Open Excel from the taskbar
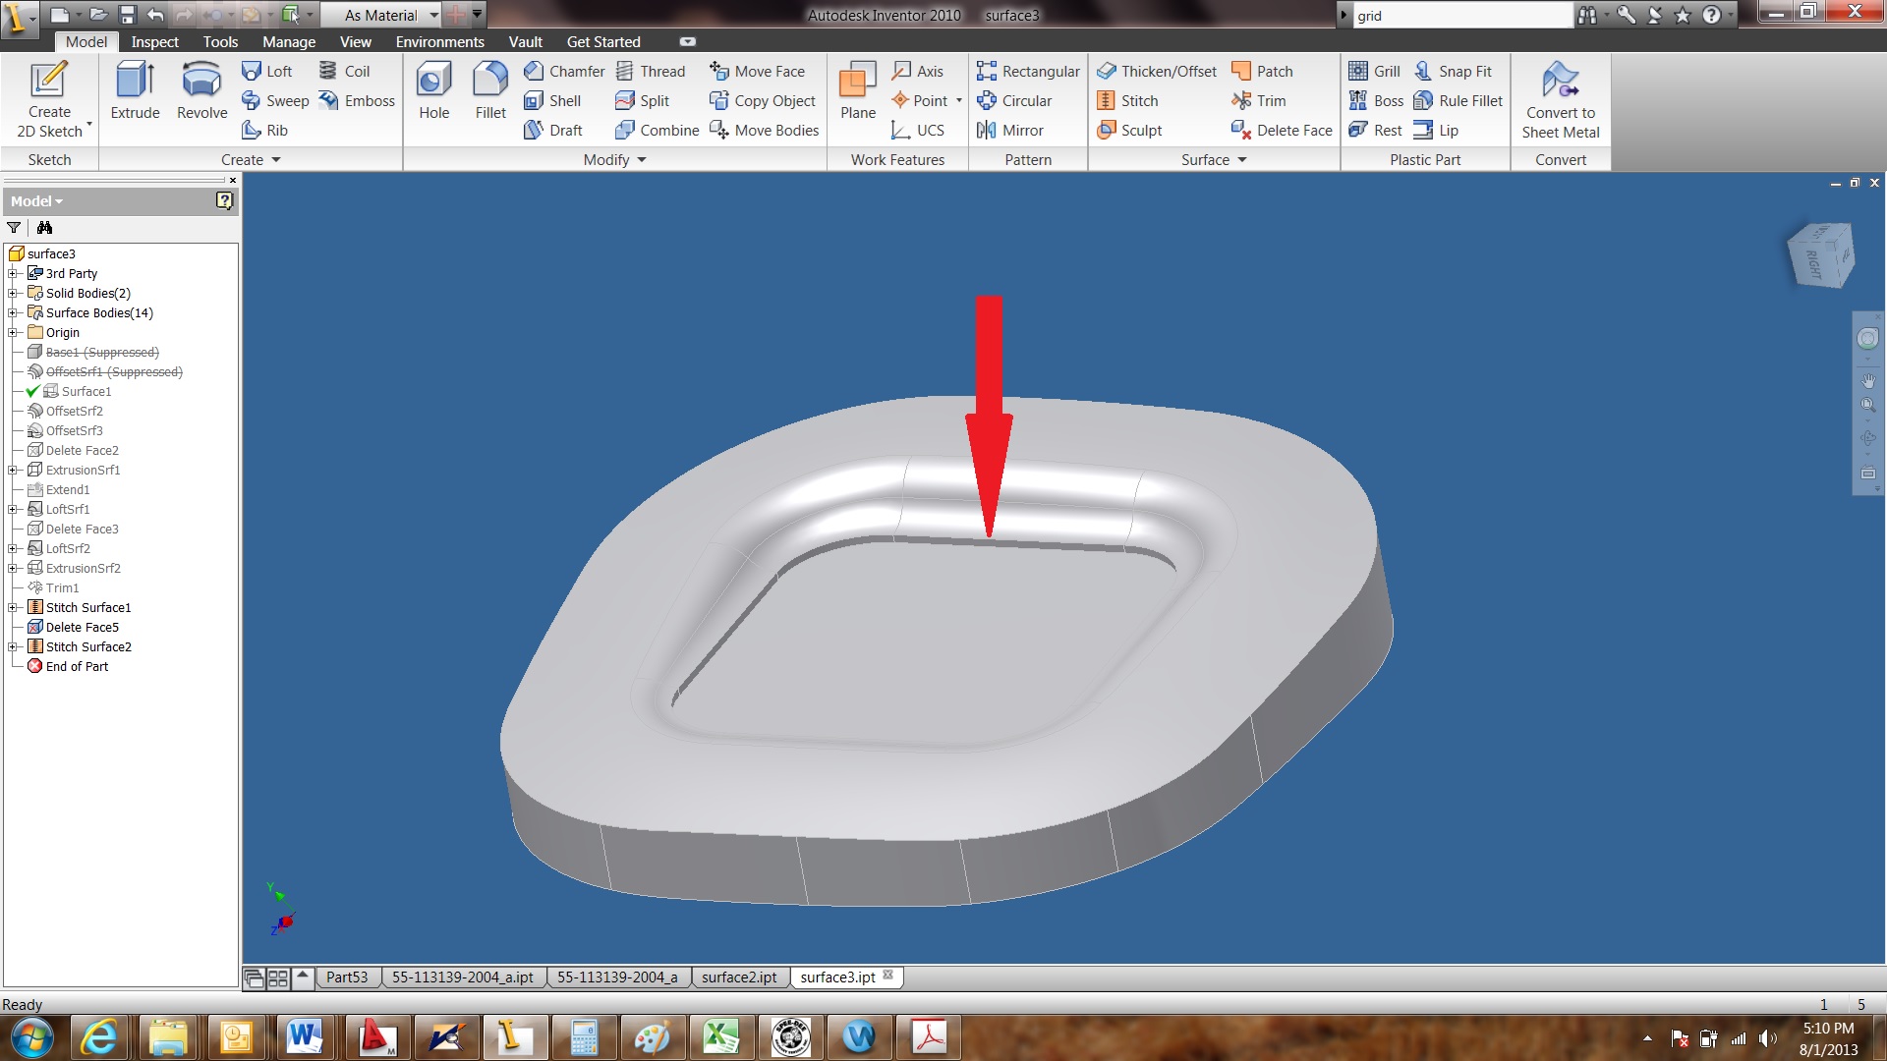Viewport: 1887px width, 1061px height. [x=720, y=1037]
